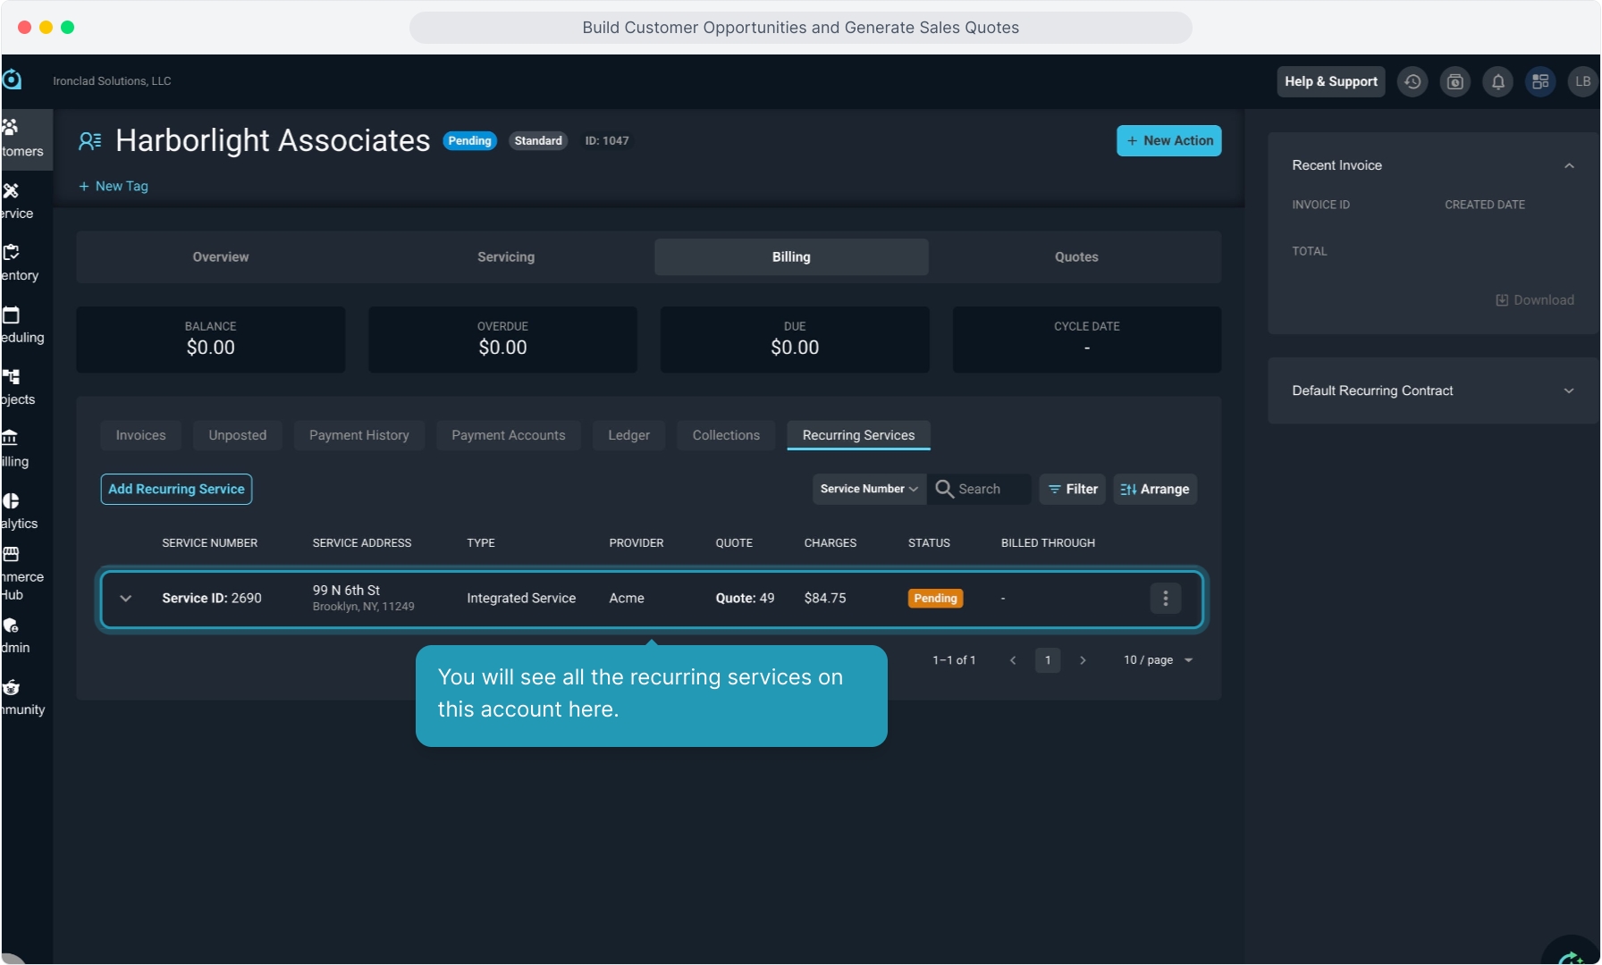
Task: Expand the Default Recurring Contract panel
Action: 1569,391
